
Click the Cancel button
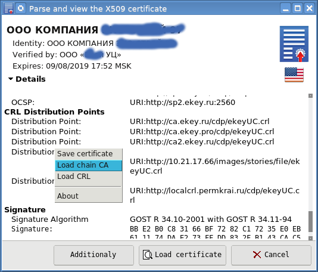(271, 255)
